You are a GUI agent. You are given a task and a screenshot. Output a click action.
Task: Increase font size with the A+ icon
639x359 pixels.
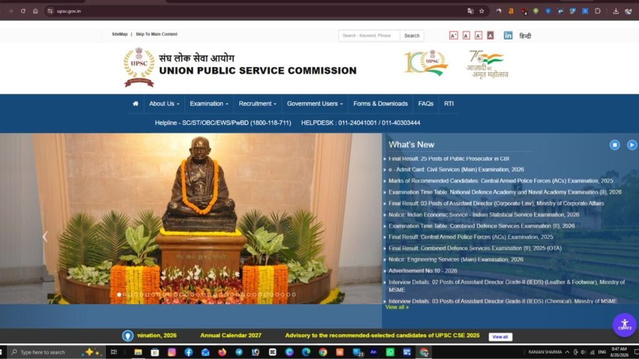pyautogui.click(x=454, y=36)
